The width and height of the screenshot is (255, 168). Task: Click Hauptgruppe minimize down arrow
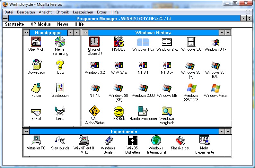click(x=70, y=33)
